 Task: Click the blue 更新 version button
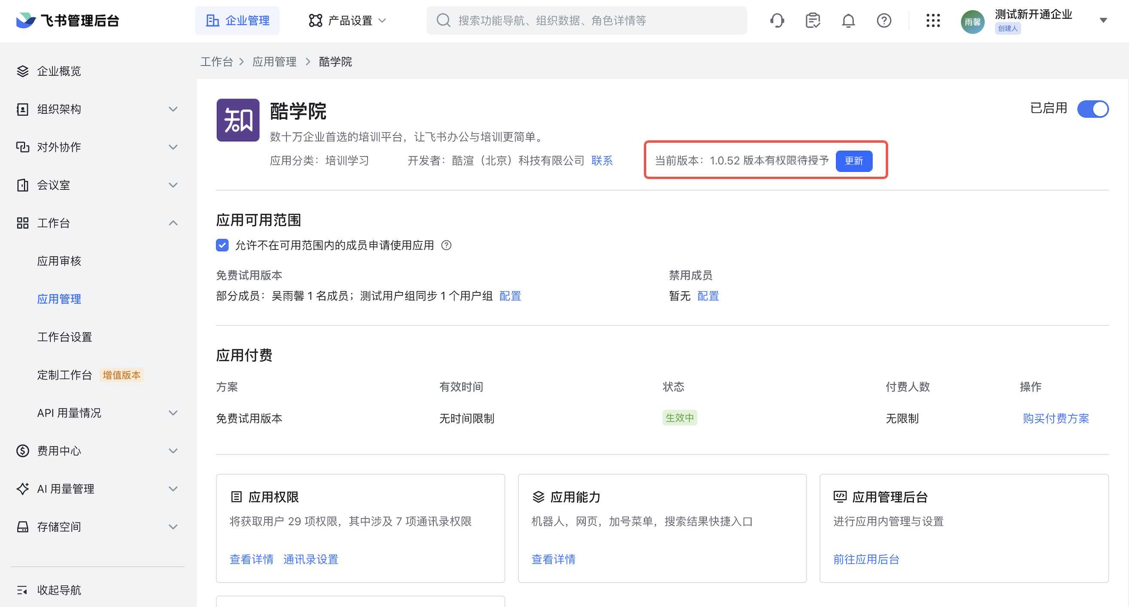[x=854, y=161]
